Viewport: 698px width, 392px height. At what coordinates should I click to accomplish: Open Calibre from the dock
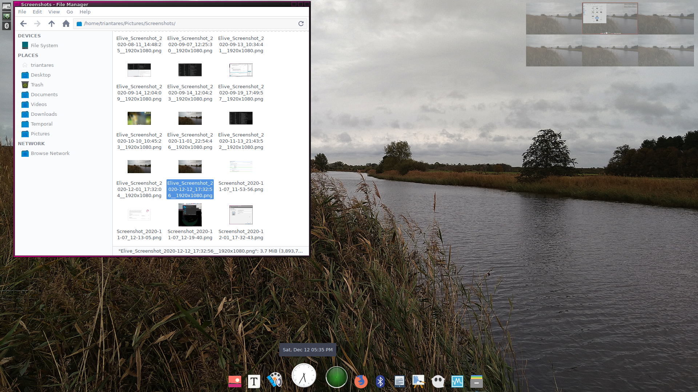(400, 381)
